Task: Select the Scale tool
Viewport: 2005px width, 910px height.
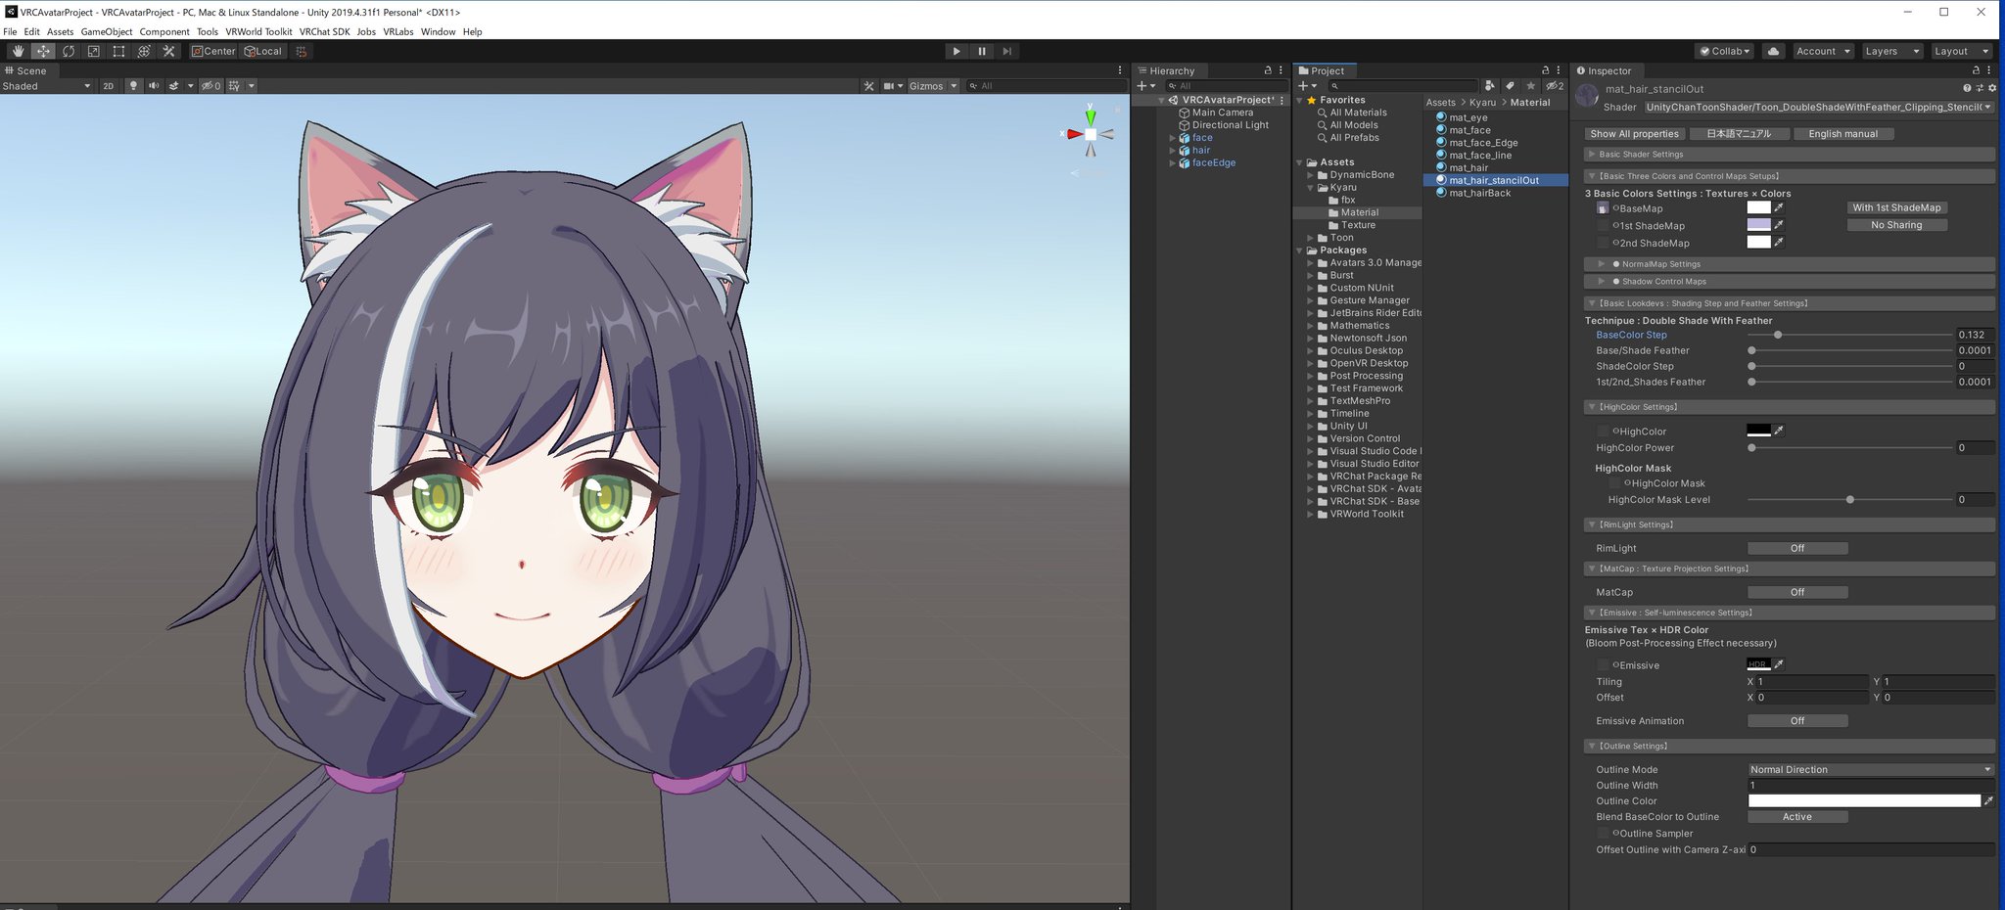Action: 93,51
